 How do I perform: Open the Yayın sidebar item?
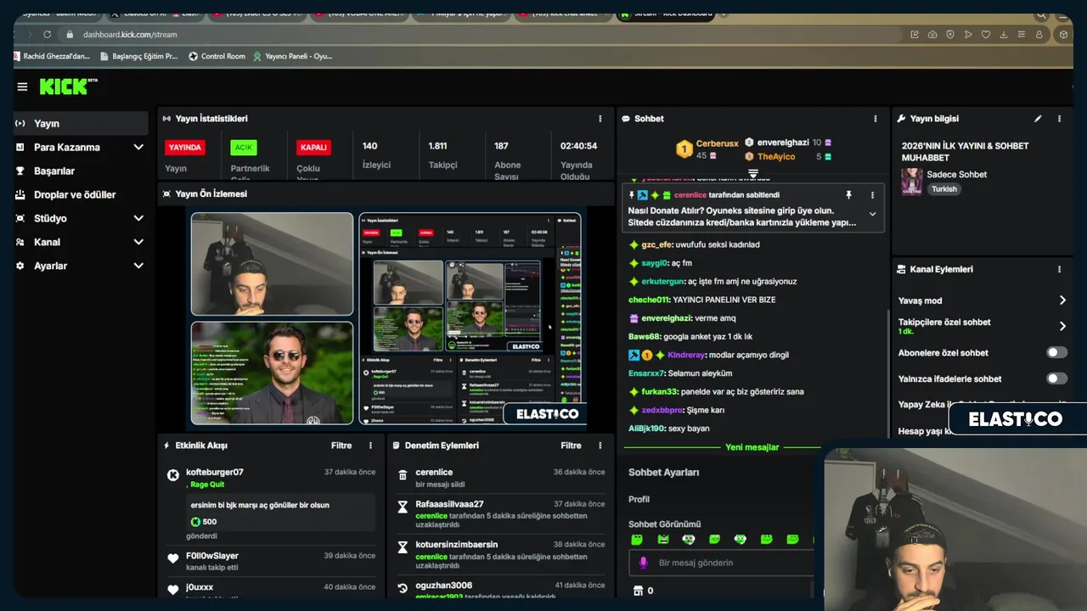[x=81, y=123]
